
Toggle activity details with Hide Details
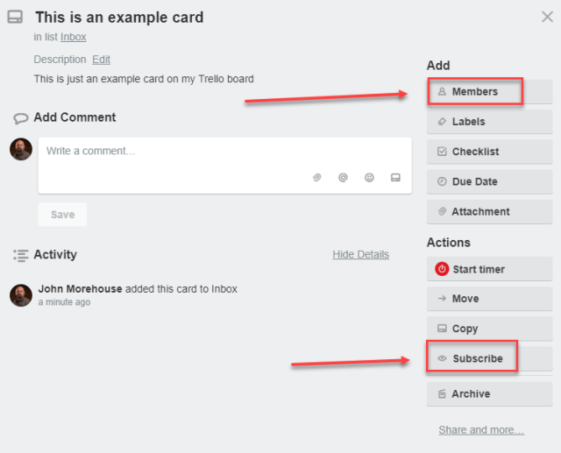tap(360, 255)
